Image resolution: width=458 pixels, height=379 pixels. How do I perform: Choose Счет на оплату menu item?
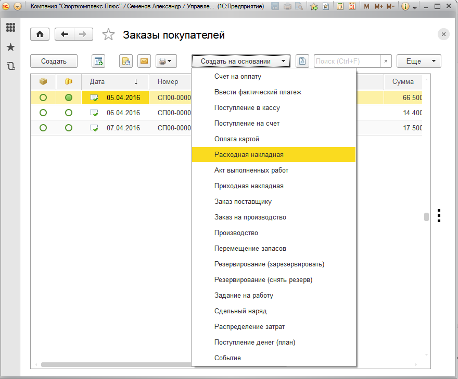(238, 77)
